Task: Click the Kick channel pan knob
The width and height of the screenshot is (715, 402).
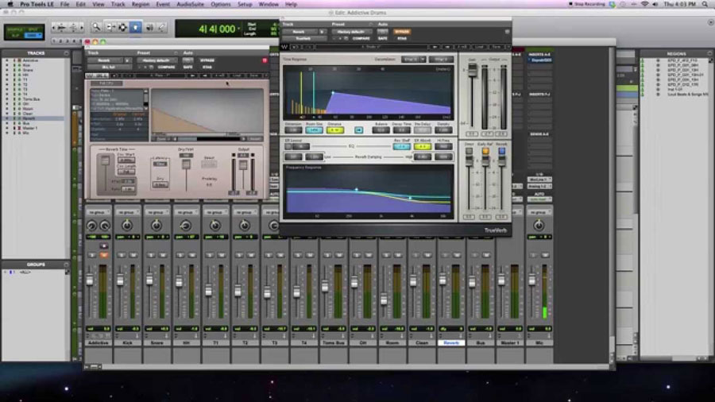Action: coord(127,225)
